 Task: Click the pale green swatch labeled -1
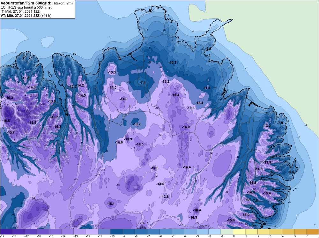227,232
